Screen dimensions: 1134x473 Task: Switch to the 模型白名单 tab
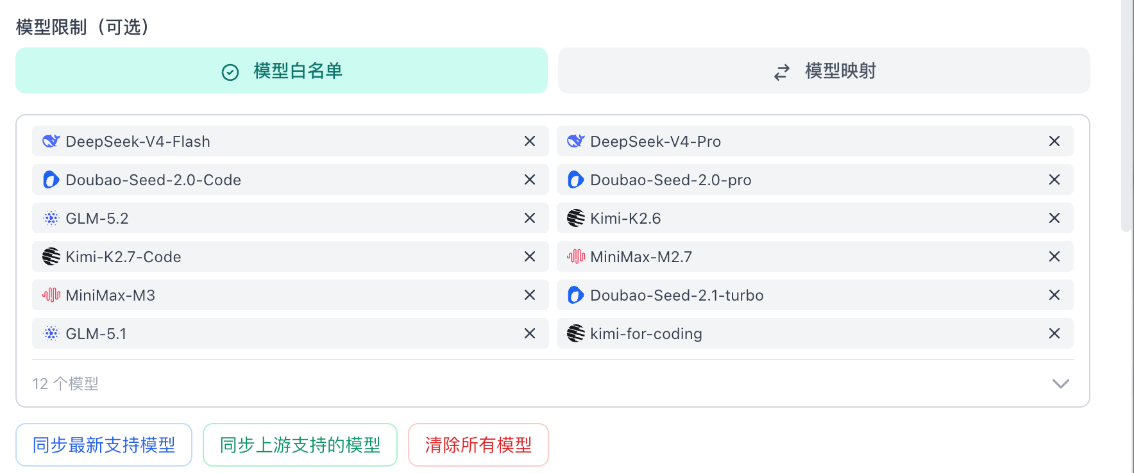point(282,71)
